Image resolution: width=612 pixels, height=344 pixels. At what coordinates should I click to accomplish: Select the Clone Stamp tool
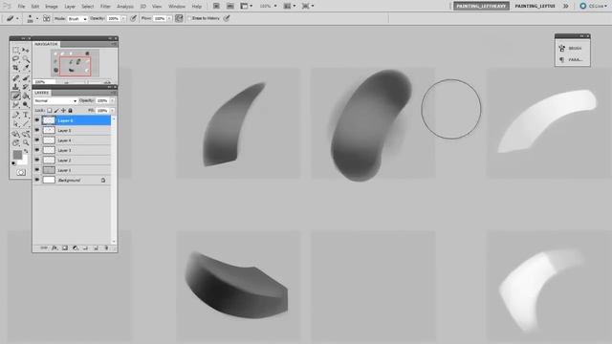(x=15, y=87)
